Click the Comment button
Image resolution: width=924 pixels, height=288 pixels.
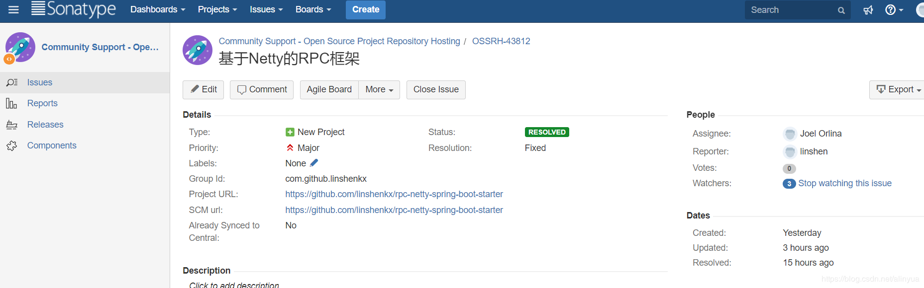click(262, 89)
